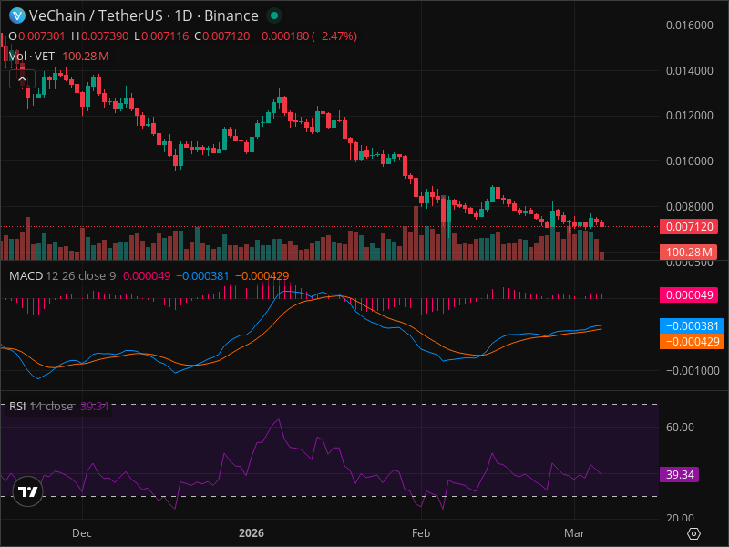Viewport: 729px width, 547px height.
Task: Click the green market status dot
Action: 274,15
